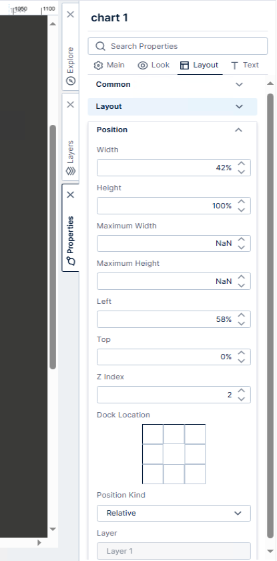Switch to the Look tab
The height and width of the screenshot is (561, 277).
[154, 65]
